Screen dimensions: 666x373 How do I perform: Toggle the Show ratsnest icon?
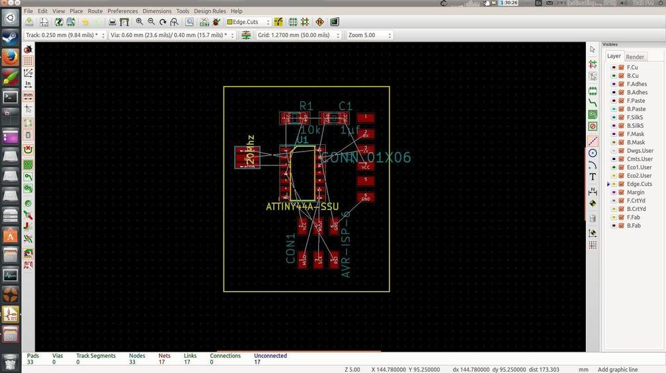[x=28, y=123]
